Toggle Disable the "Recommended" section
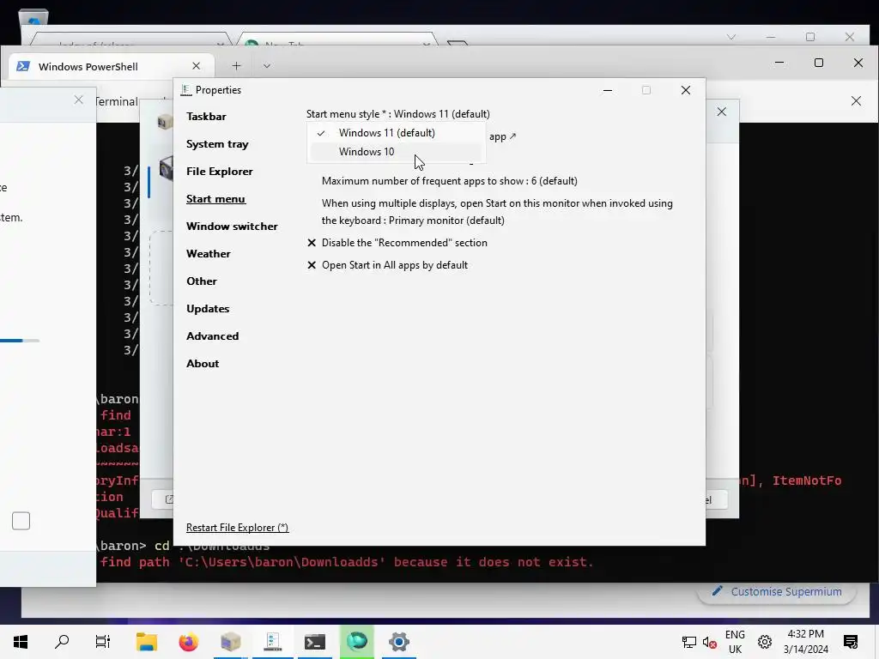 coord(397,243)
